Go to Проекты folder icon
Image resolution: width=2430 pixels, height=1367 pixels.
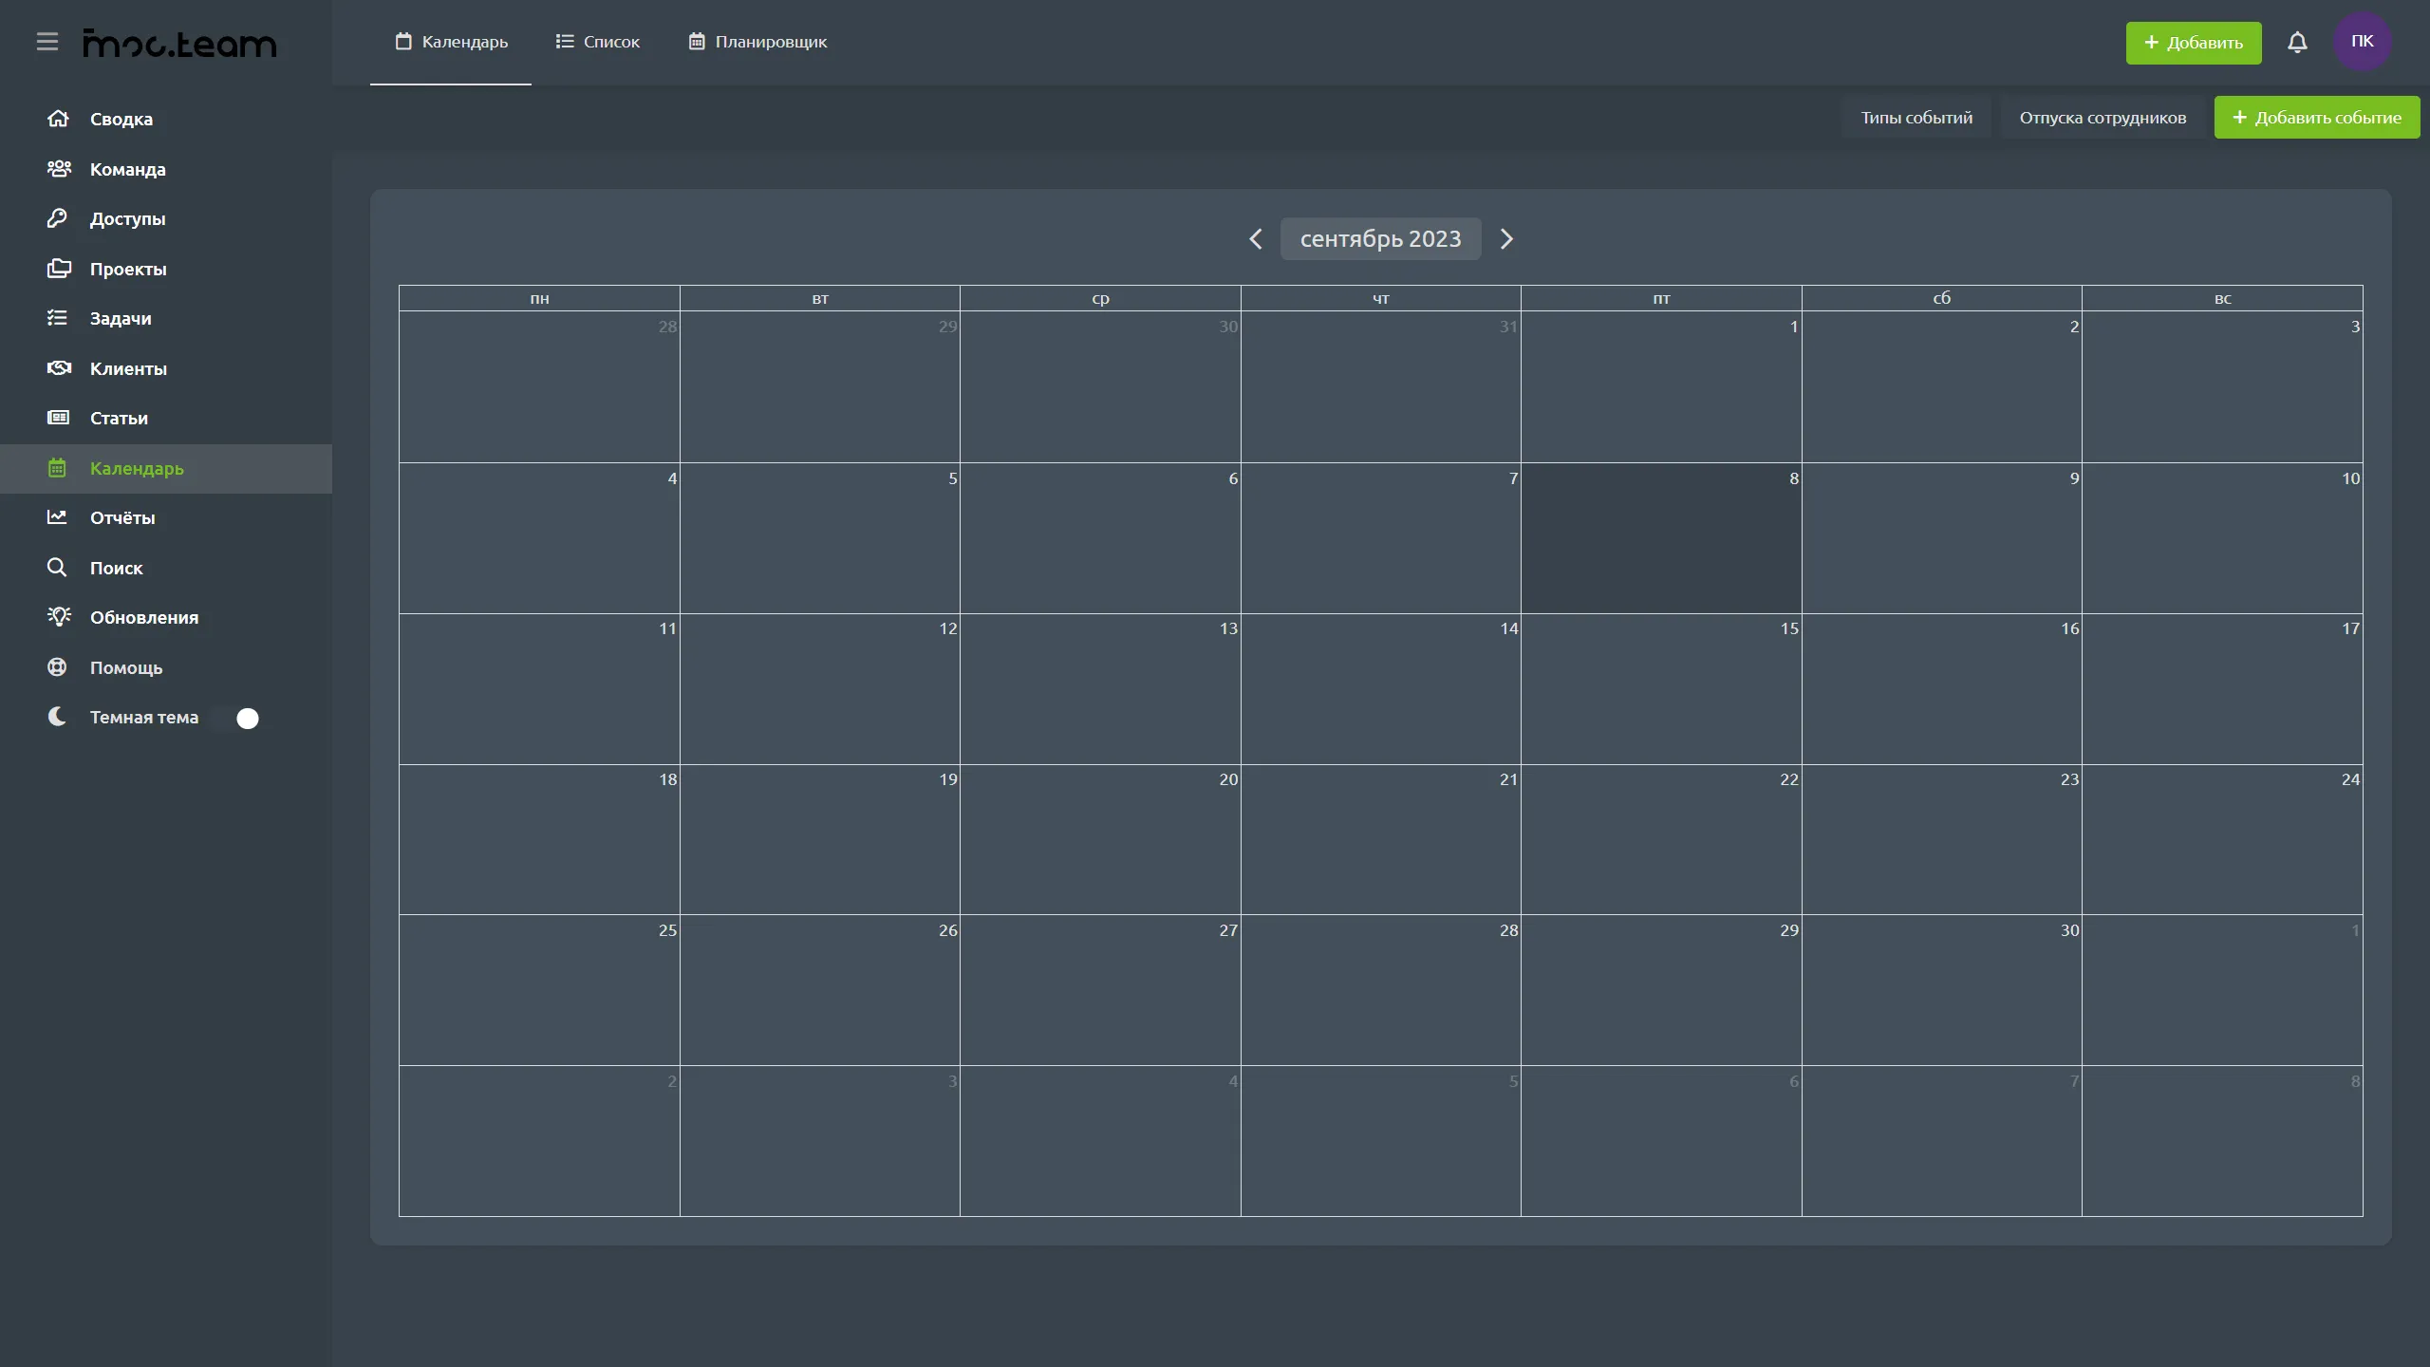point(59,269)
